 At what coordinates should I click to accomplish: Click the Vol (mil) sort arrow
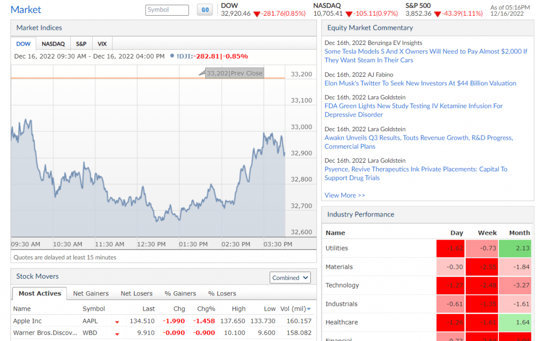(x=309, y=309)
